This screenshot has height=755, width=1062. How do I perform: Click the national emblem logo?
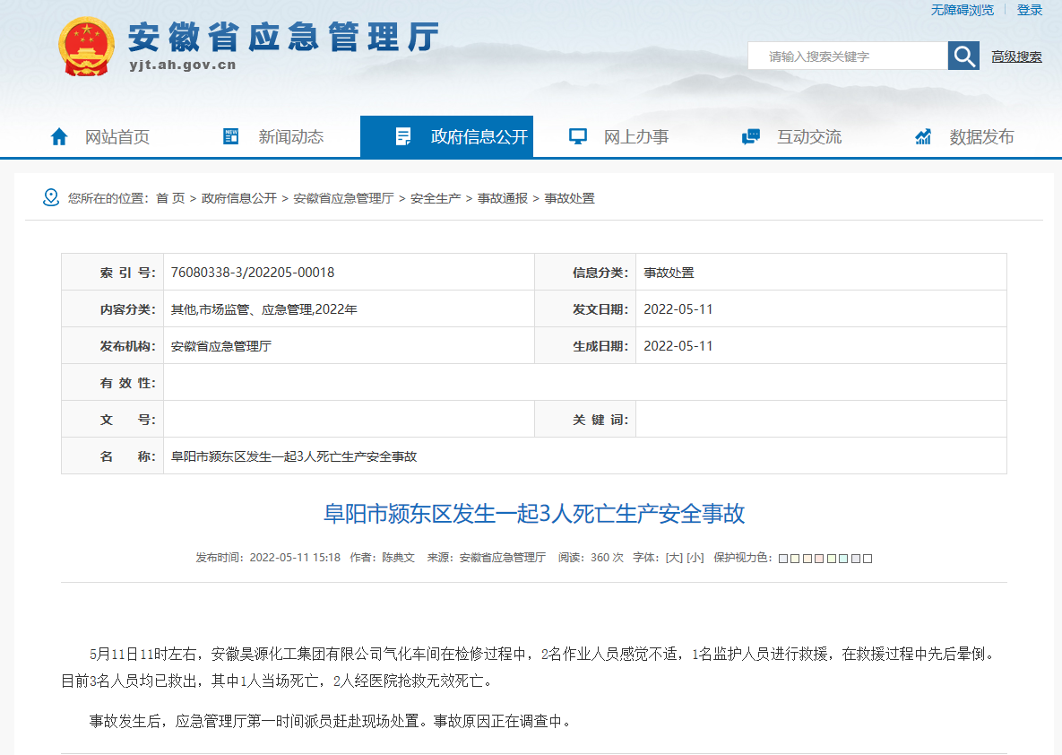(87, 47)
